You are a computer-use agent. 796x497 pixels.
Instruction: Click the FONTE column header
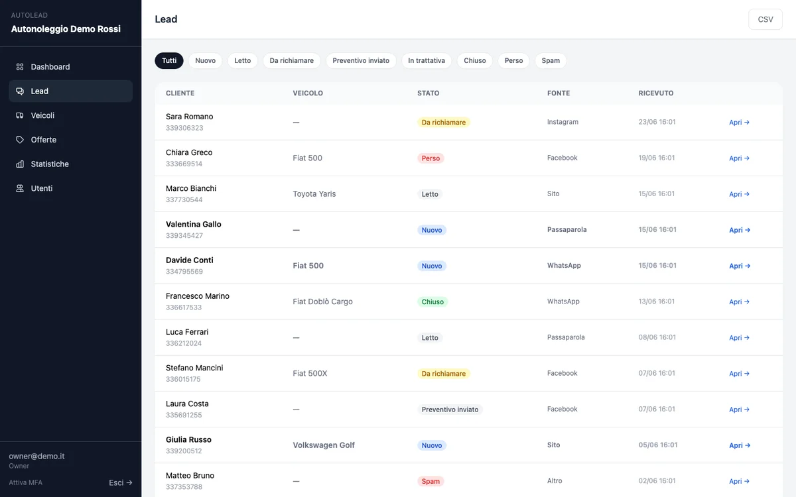click(559, 93)
